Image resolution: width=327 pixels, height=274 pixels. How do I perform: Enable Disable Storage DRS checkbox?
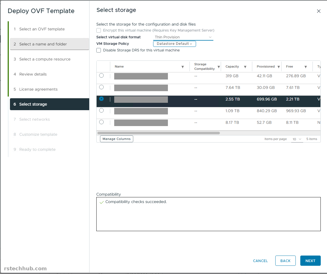99,50
